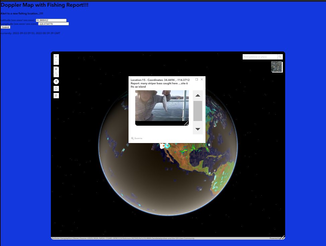Click the 'Zoom to' popup action

point(137,138)
